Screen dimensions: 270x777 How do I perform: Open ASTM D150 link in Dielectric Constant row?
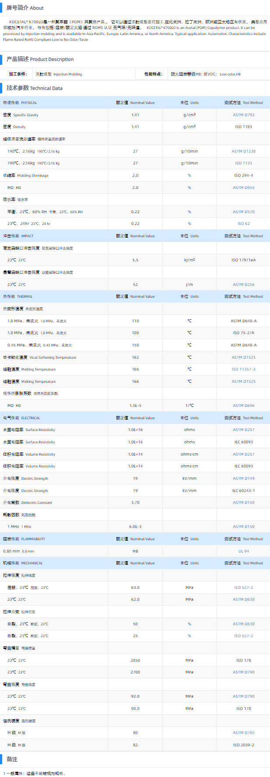click(243, 503)
